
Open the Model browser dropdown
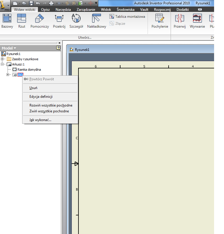tap(9, 48)
